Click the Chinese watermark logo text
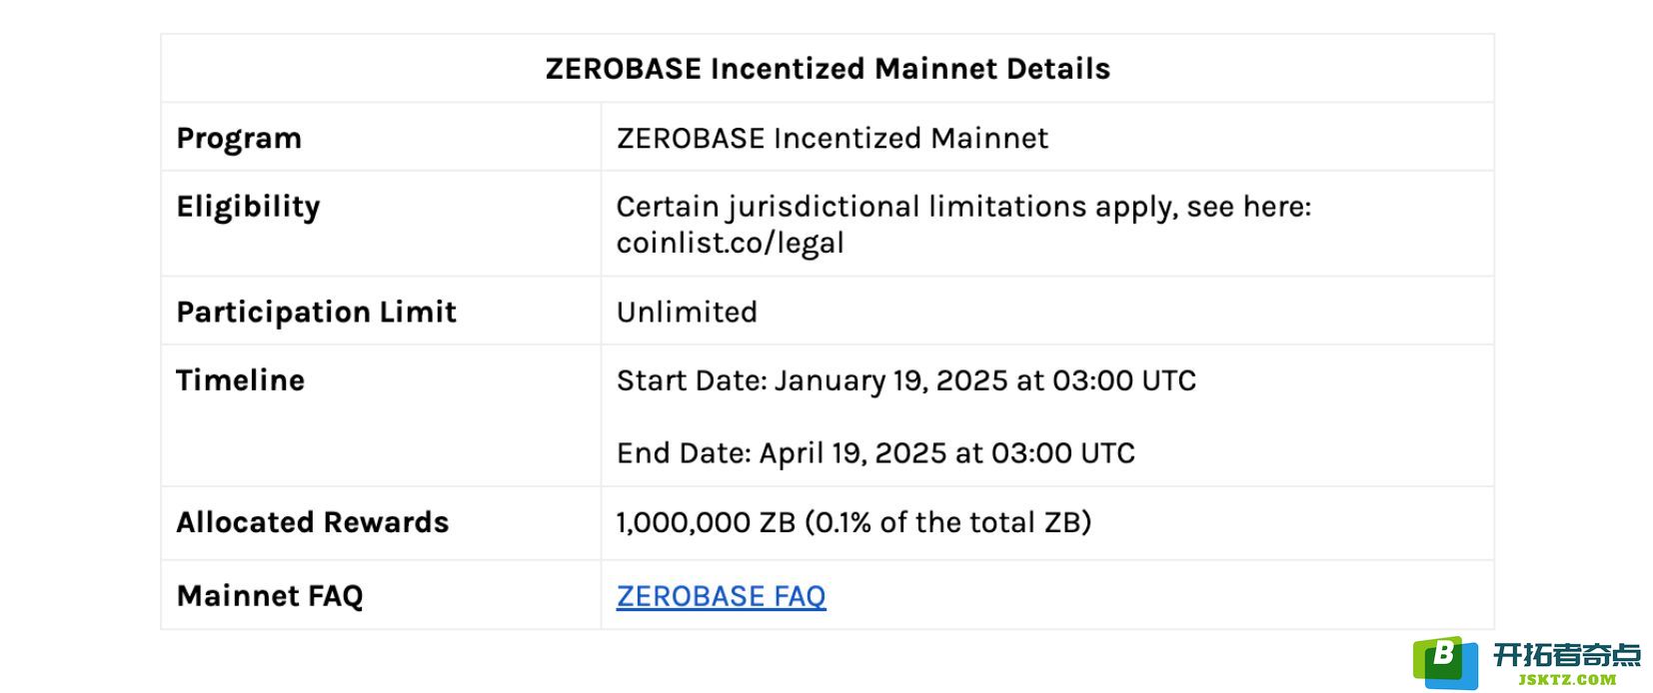The width and height of the screenshot is (1653, 693). pyautogui.click(x=1566, y=654)
